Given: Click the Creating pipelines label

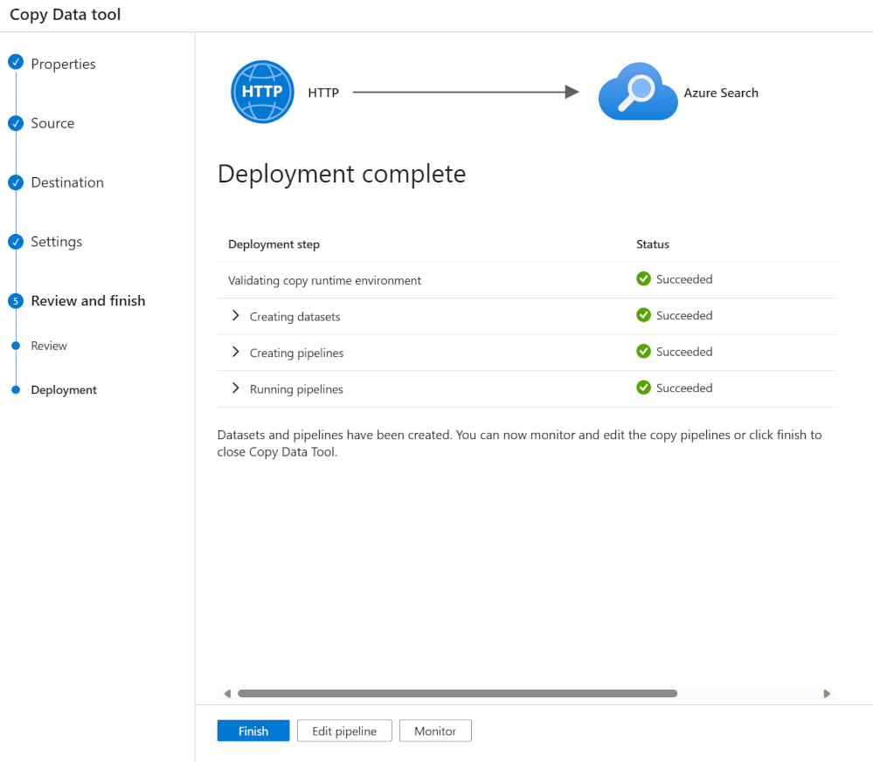Looking at the screenshot, I should tap(297, 353).
